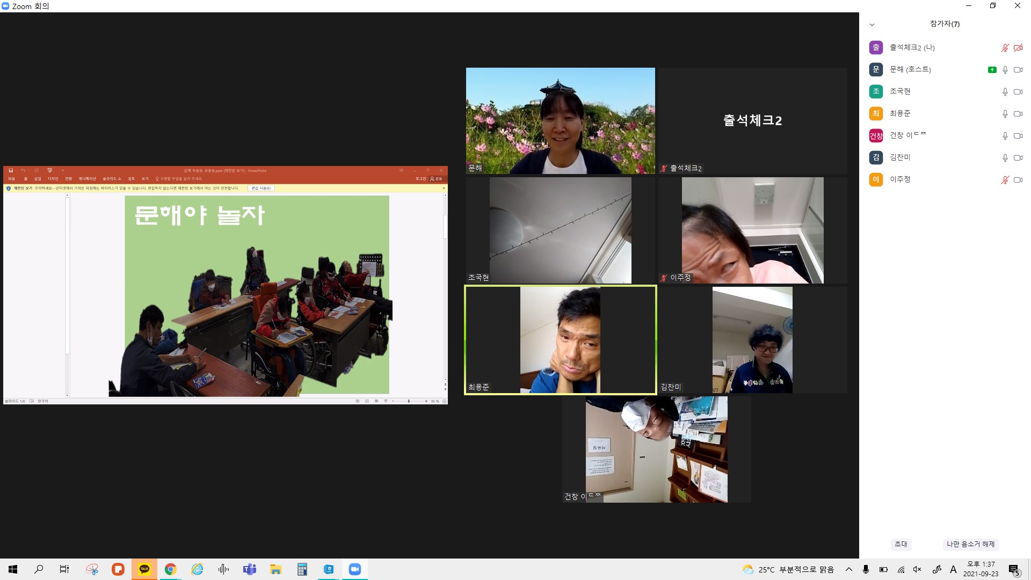The image size is (1031, 580).
Task: Close the protected view yellow message bar
Action: pos(444,188)
